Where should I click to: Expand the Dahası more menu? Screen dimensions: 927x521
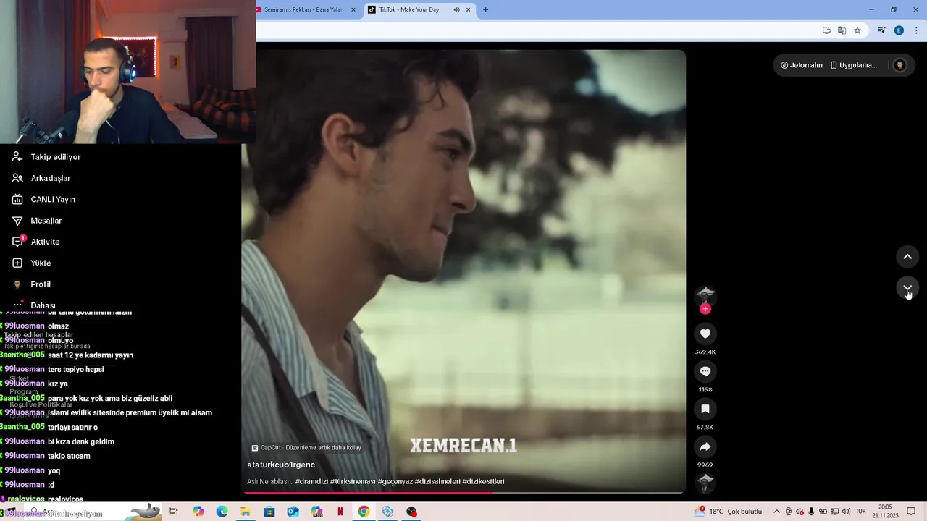tap(43, 305)
